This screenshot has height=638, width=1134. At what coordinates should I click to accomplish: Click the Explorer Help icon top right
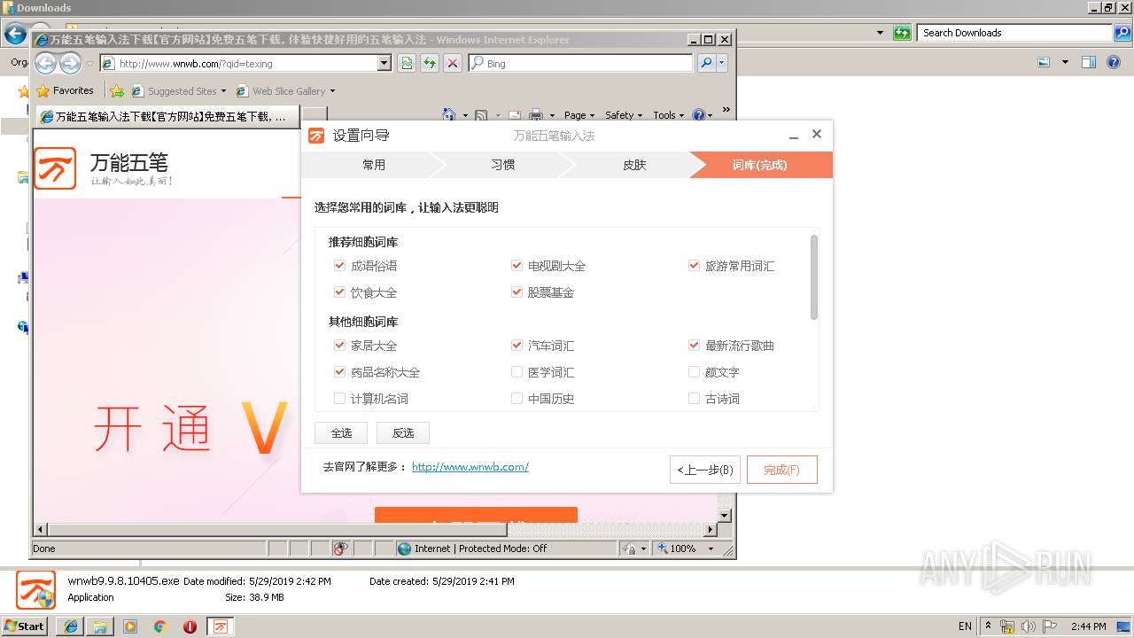click(x=1114, y=62)
